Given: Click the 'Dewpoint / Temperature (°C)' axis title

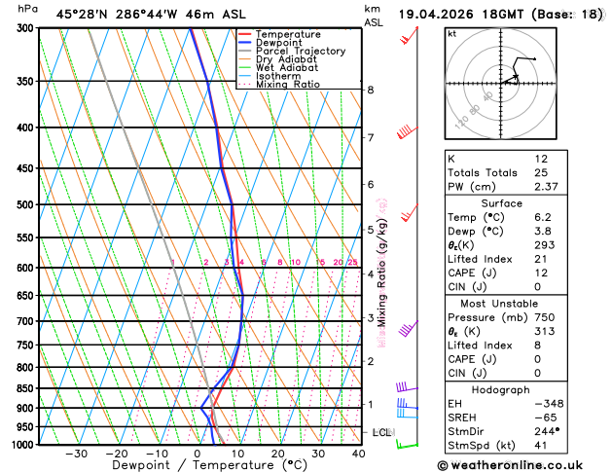Looking at the screenshot, I should pos(210,465).
